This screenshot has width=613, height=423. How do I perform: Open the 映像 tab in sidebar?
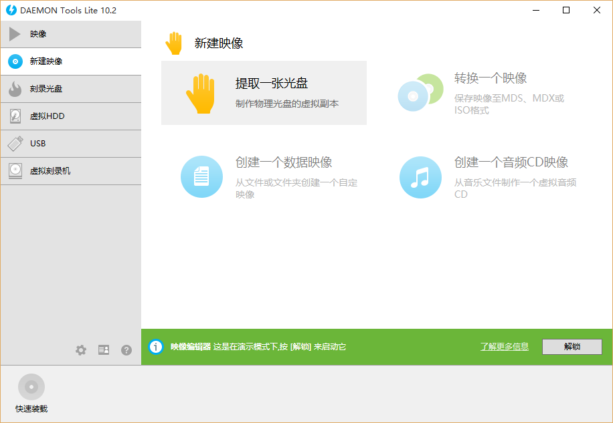point(70,34)
